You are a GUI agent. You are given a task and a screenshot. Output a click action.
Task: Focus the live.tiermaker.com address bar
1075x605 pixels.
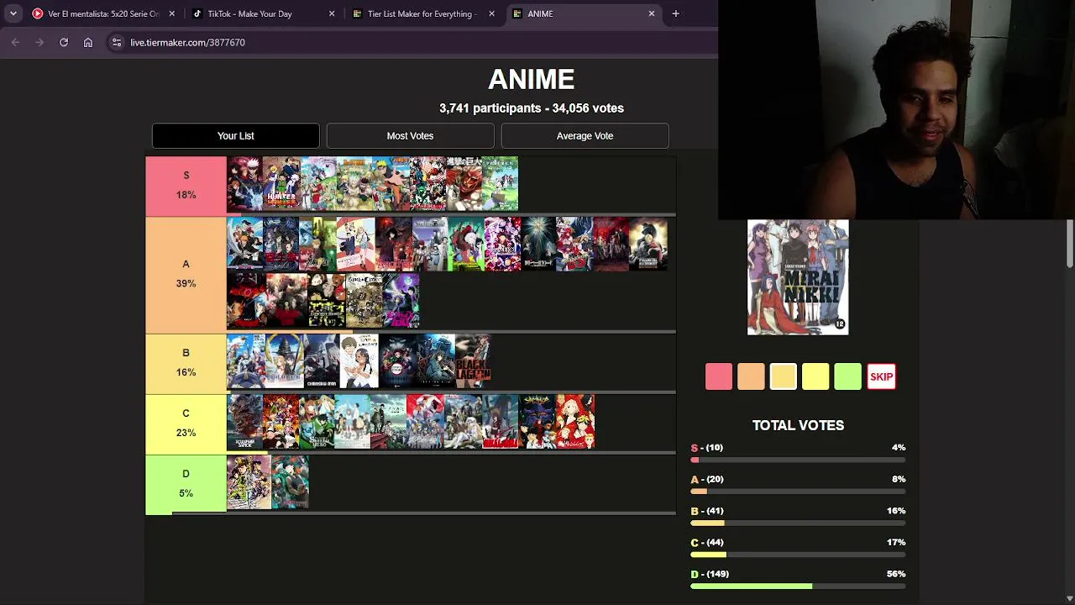412,42
